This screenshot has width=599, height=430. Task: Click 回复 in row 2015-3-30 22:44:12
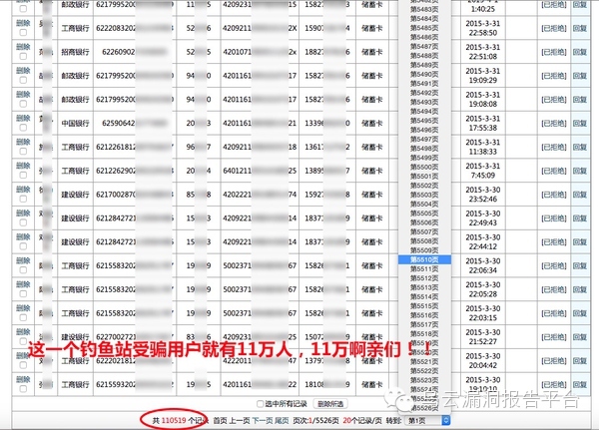pyautogui.click(x=580, y=241)
